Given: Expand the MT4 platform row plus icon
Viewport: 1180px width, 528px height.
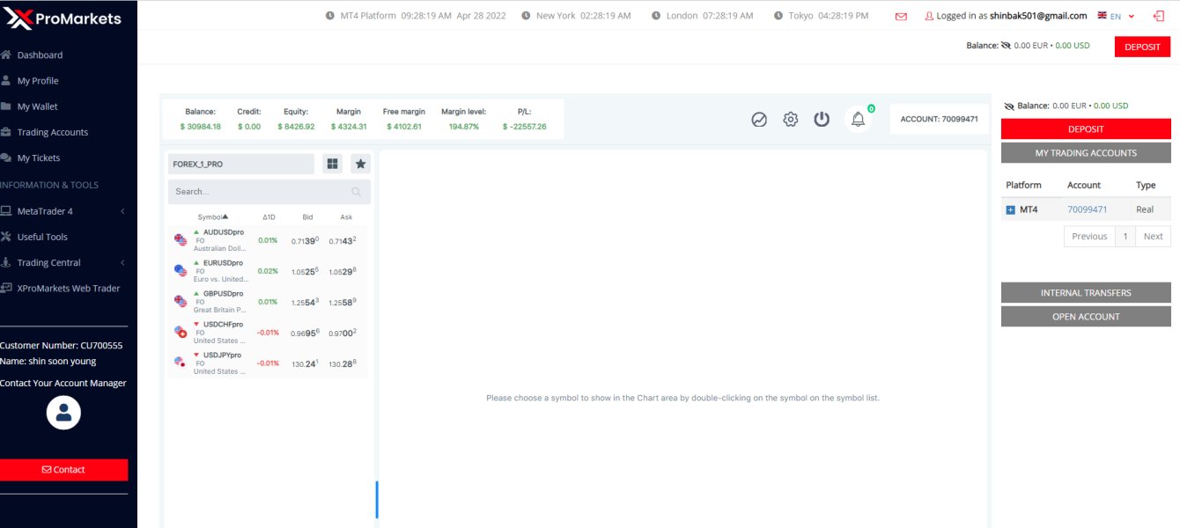Looking at the screenshot, I should coord(1010,210).
